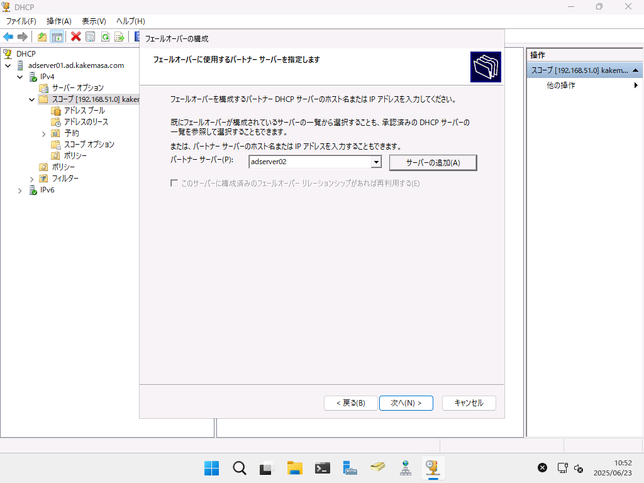Open the Terminal taskbar icon
644x483 pixels.
[323, 468]
